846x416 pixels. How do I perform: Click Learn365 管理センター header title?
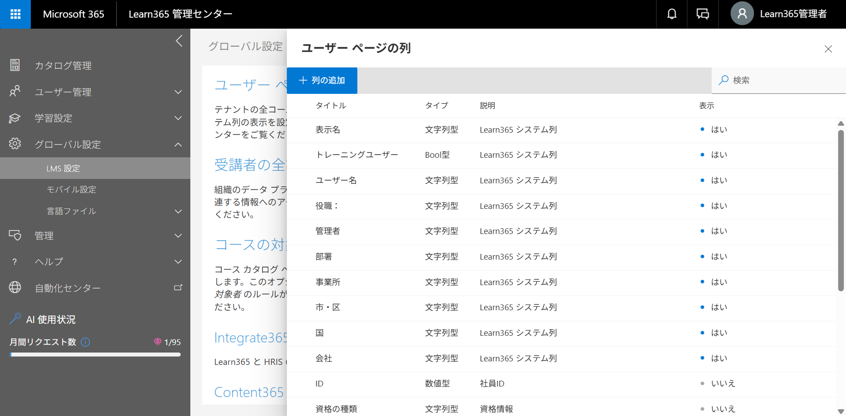click(x=180, y=14)
